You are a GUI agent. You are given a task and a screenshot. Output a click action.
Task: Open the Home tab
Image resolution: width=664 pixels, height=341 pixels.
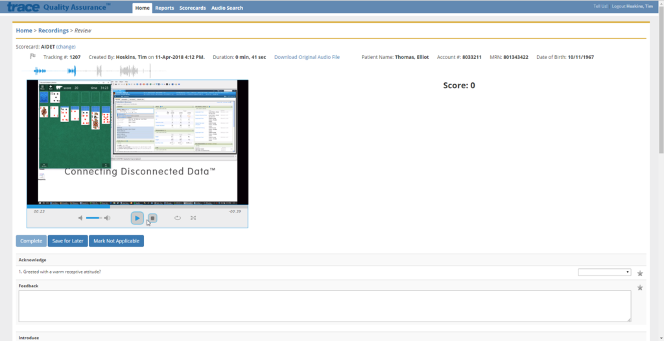coord(142,8)
